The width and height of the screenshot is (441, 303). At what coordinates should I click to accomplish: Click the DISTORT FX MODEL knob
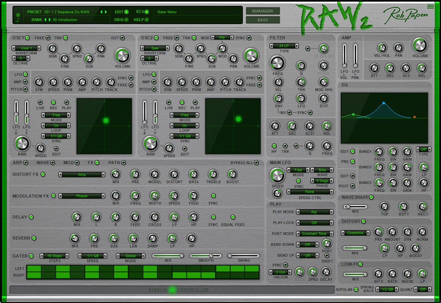tap(155, 174)
